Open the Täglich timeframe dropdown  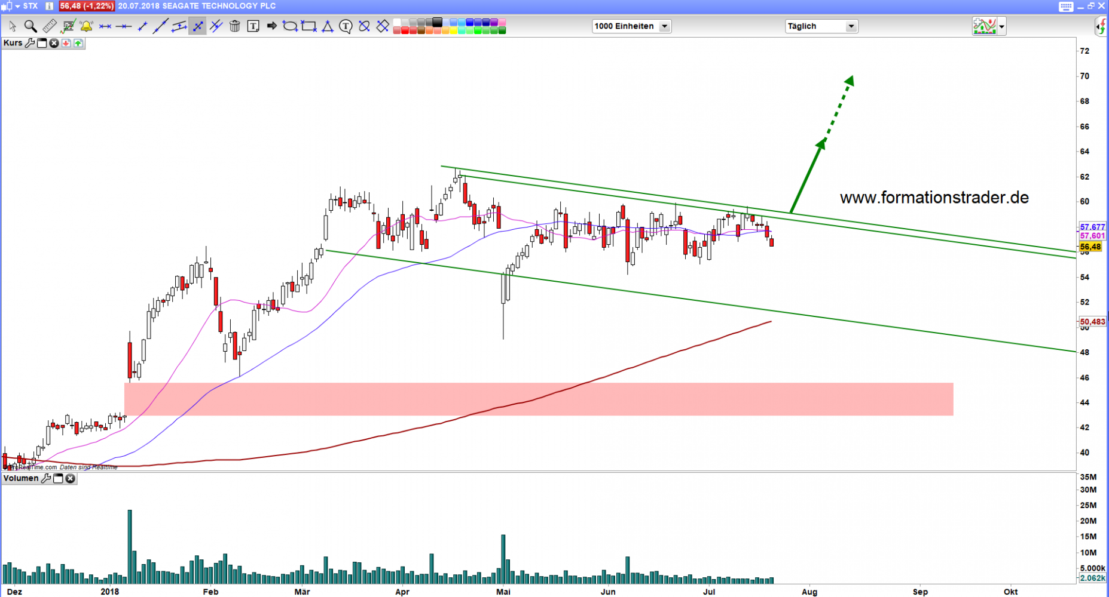coord(851,26)
